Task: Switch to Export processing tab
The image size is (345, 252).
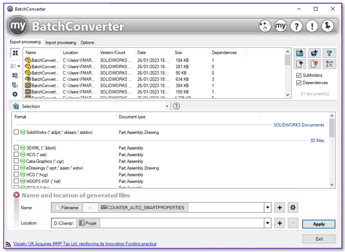Action: click(25, 42)
